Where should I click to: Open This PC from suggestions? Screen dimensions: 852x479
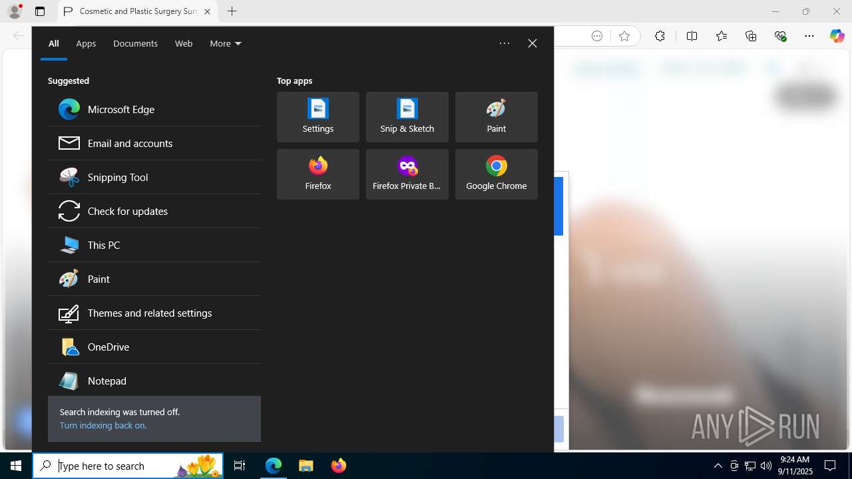coord(154,245)
